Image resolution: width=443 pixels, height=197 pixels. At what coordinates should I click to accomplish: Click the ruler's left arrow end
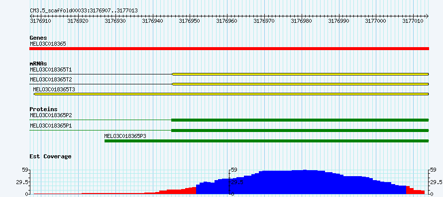pyautogui.click(x=31, y=16)
